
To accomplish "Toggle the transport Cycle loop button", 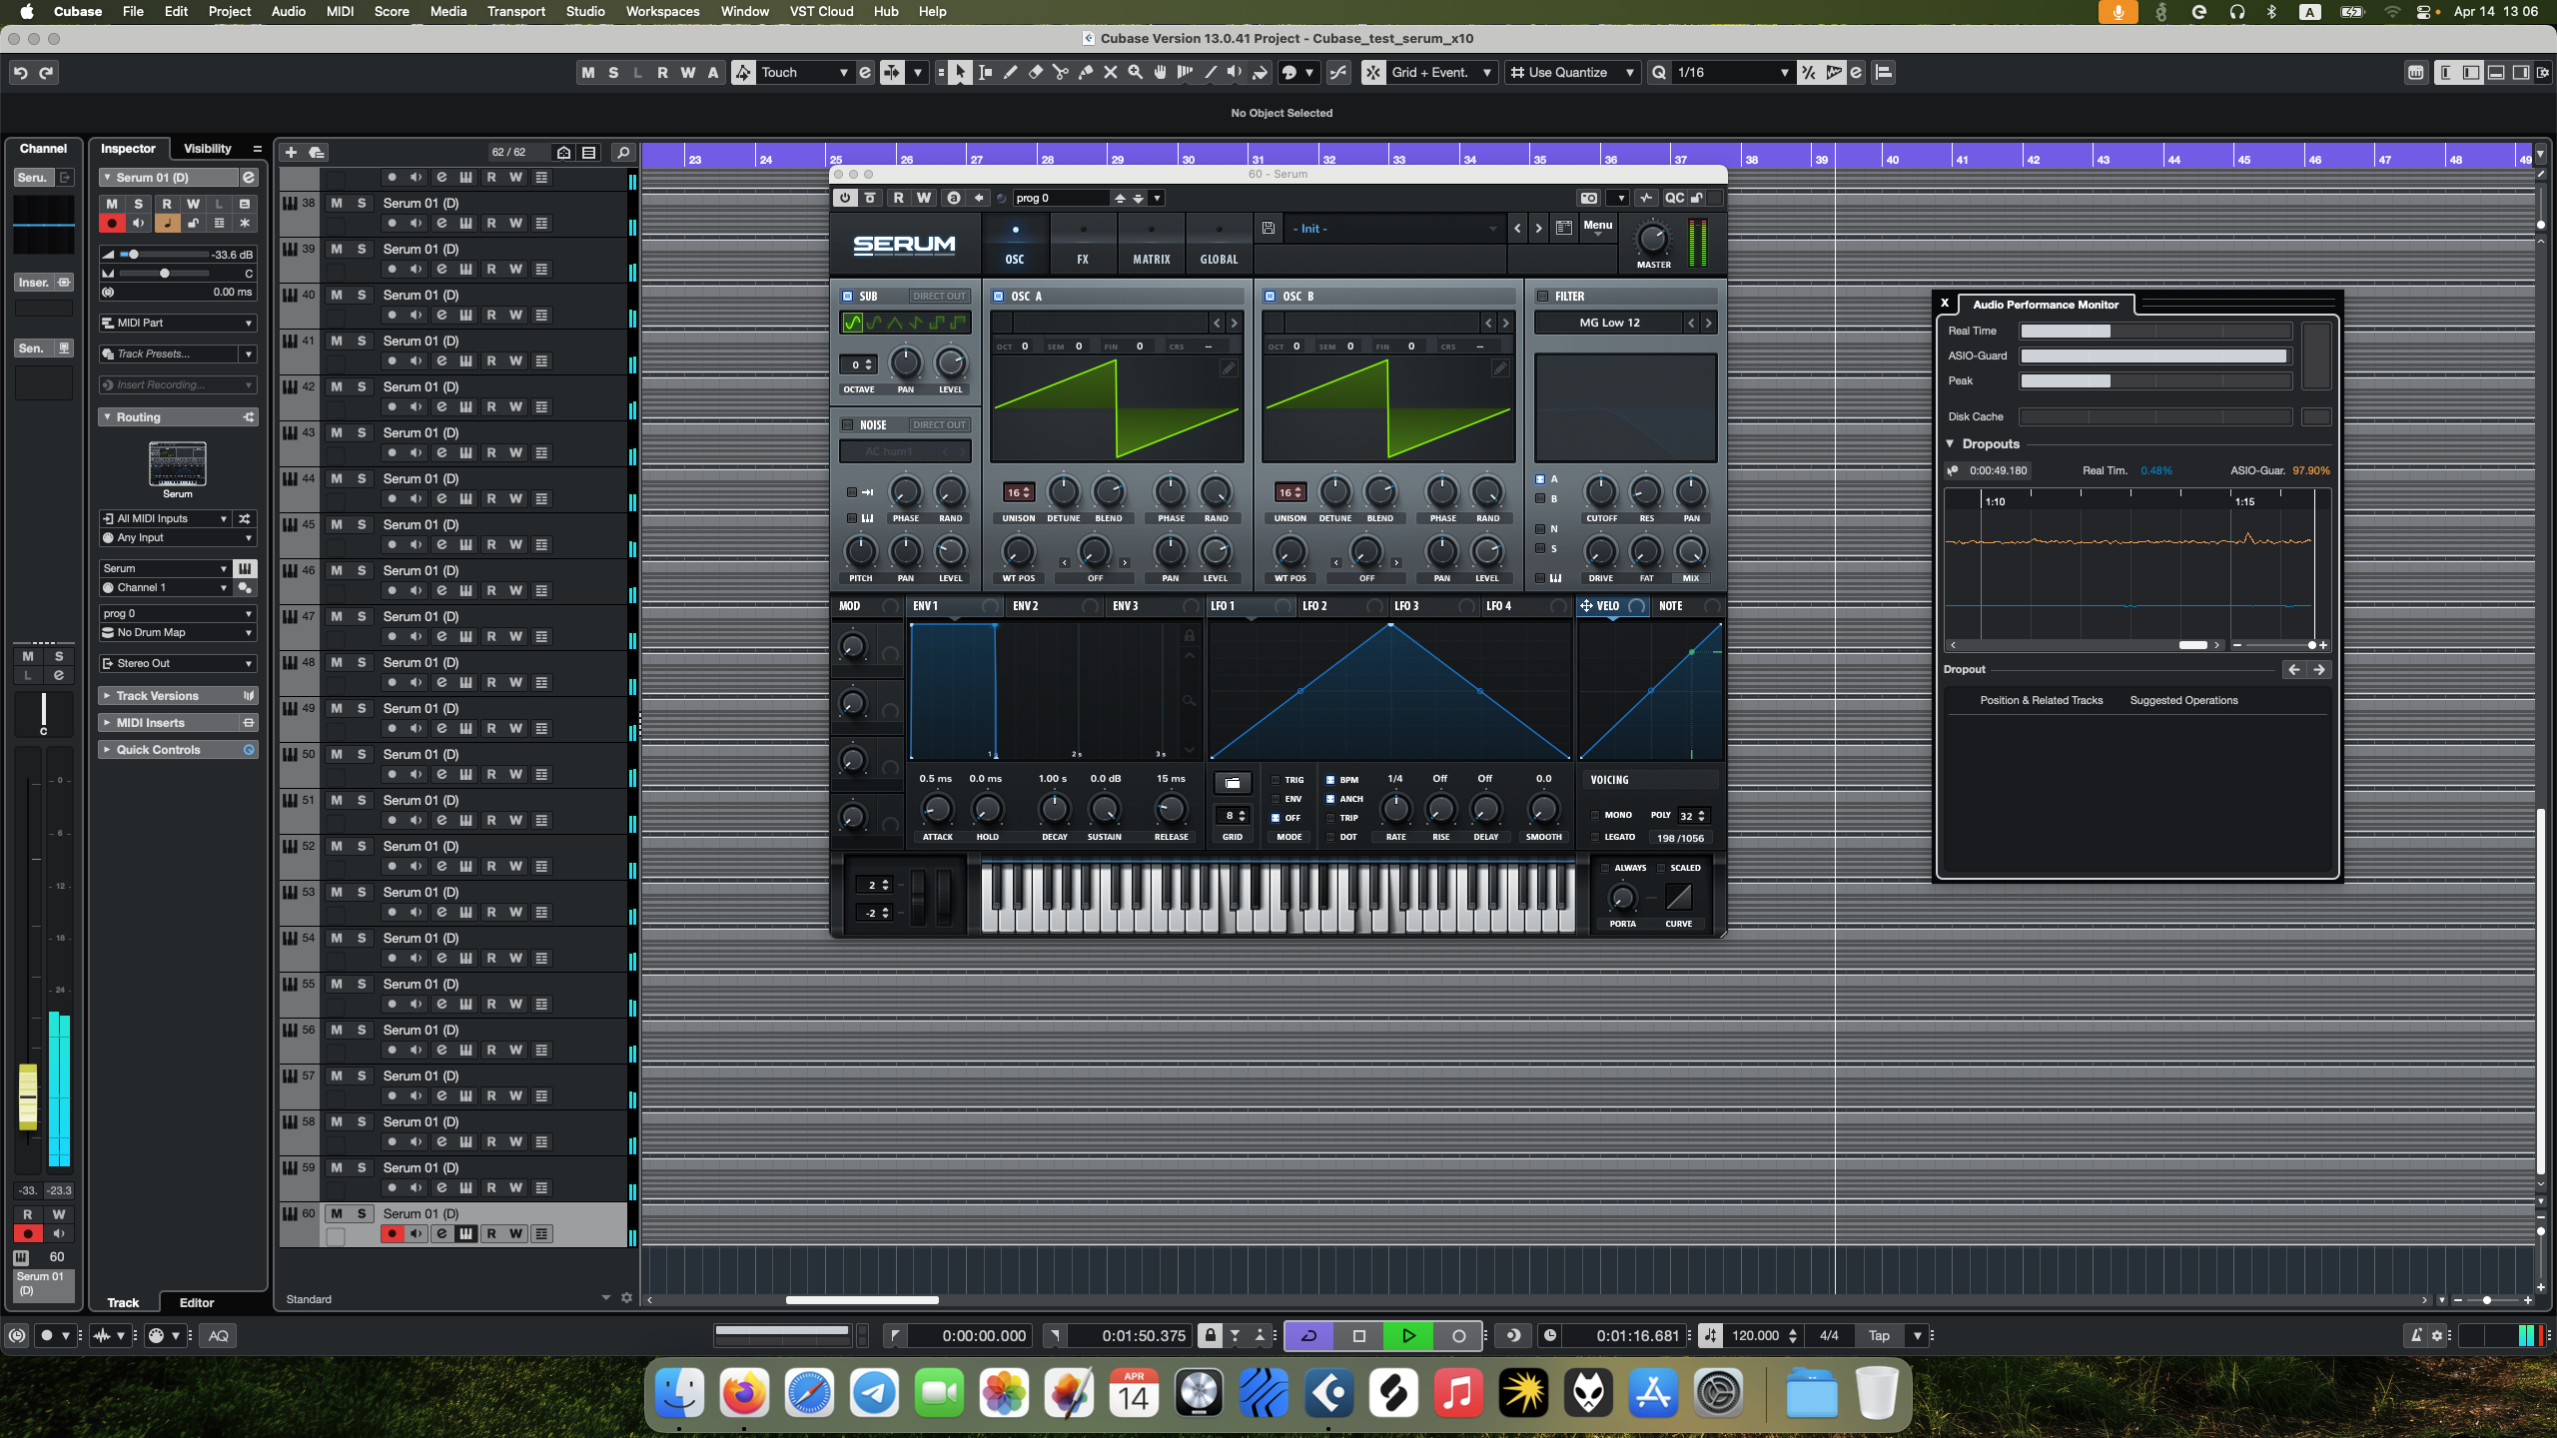I will click(1308, 1335).
